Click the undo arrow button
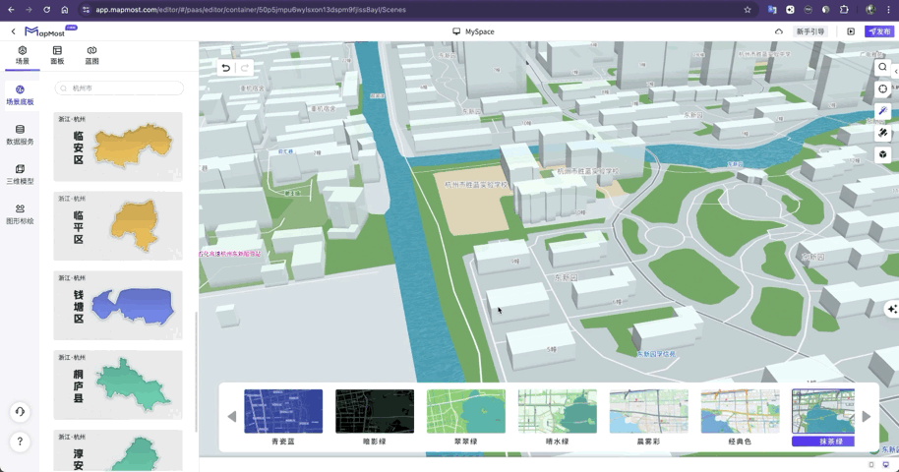Viewport: 899px width, 472px height. (x=226, y=68)
